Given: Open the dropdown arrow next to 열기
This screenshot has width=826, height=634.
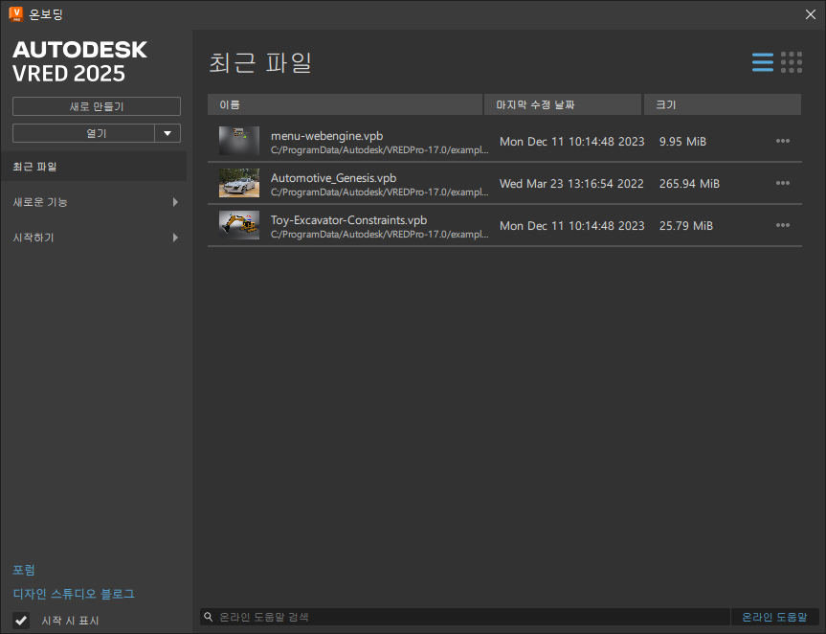Looking at the screenshot, I should click(x=167, y=133).
